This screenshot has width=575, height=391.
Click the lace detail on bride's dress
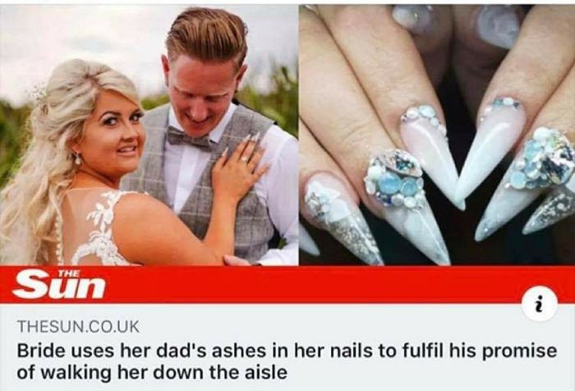point(99,228)
